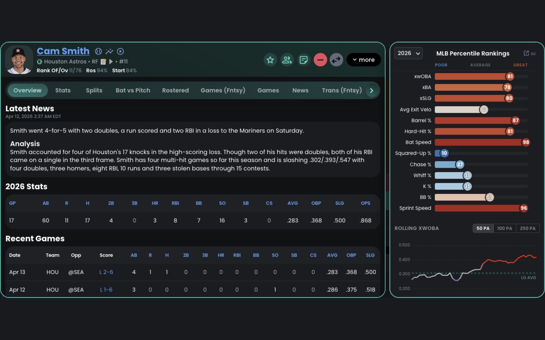Click the small play triangle before #11

point(111,62)
